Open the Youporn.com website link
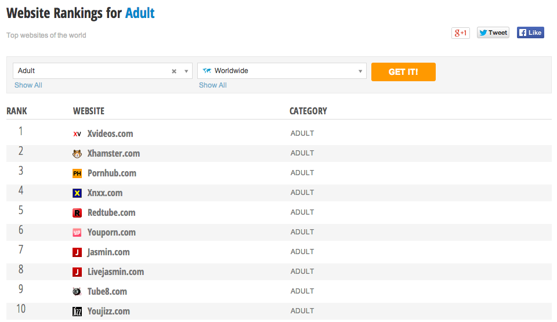 click(111, 233)
